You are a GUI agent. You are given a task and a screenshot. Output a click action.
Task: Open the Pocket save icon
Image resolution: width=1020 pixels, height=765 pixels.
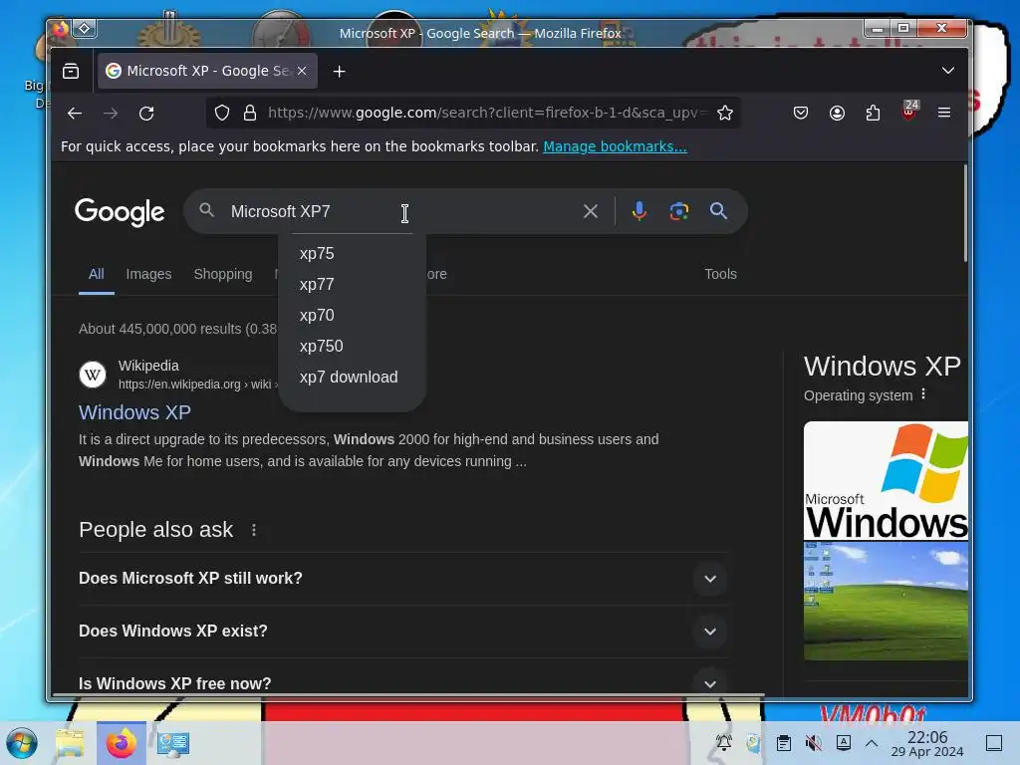[801, 114]
